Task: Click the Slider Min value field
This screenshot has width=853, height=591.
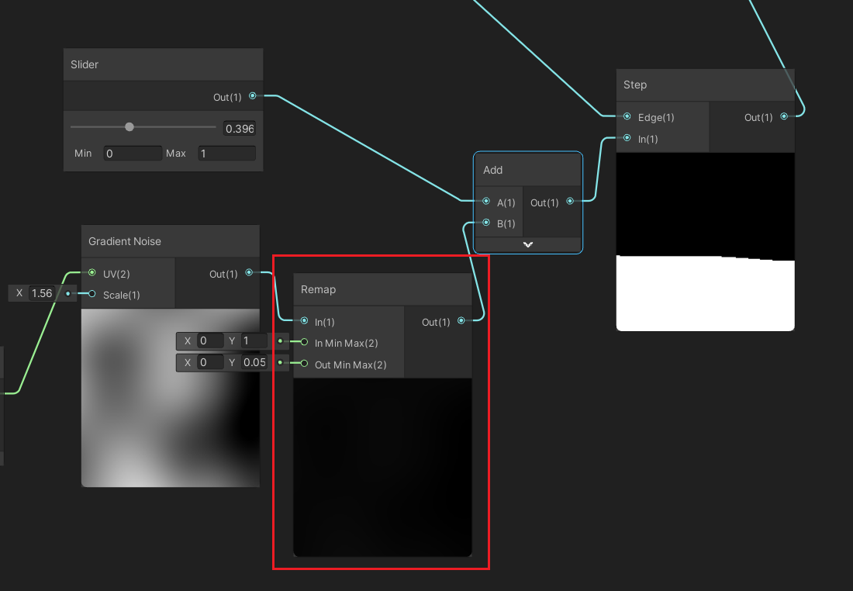Action: click(x=133, y=154)
